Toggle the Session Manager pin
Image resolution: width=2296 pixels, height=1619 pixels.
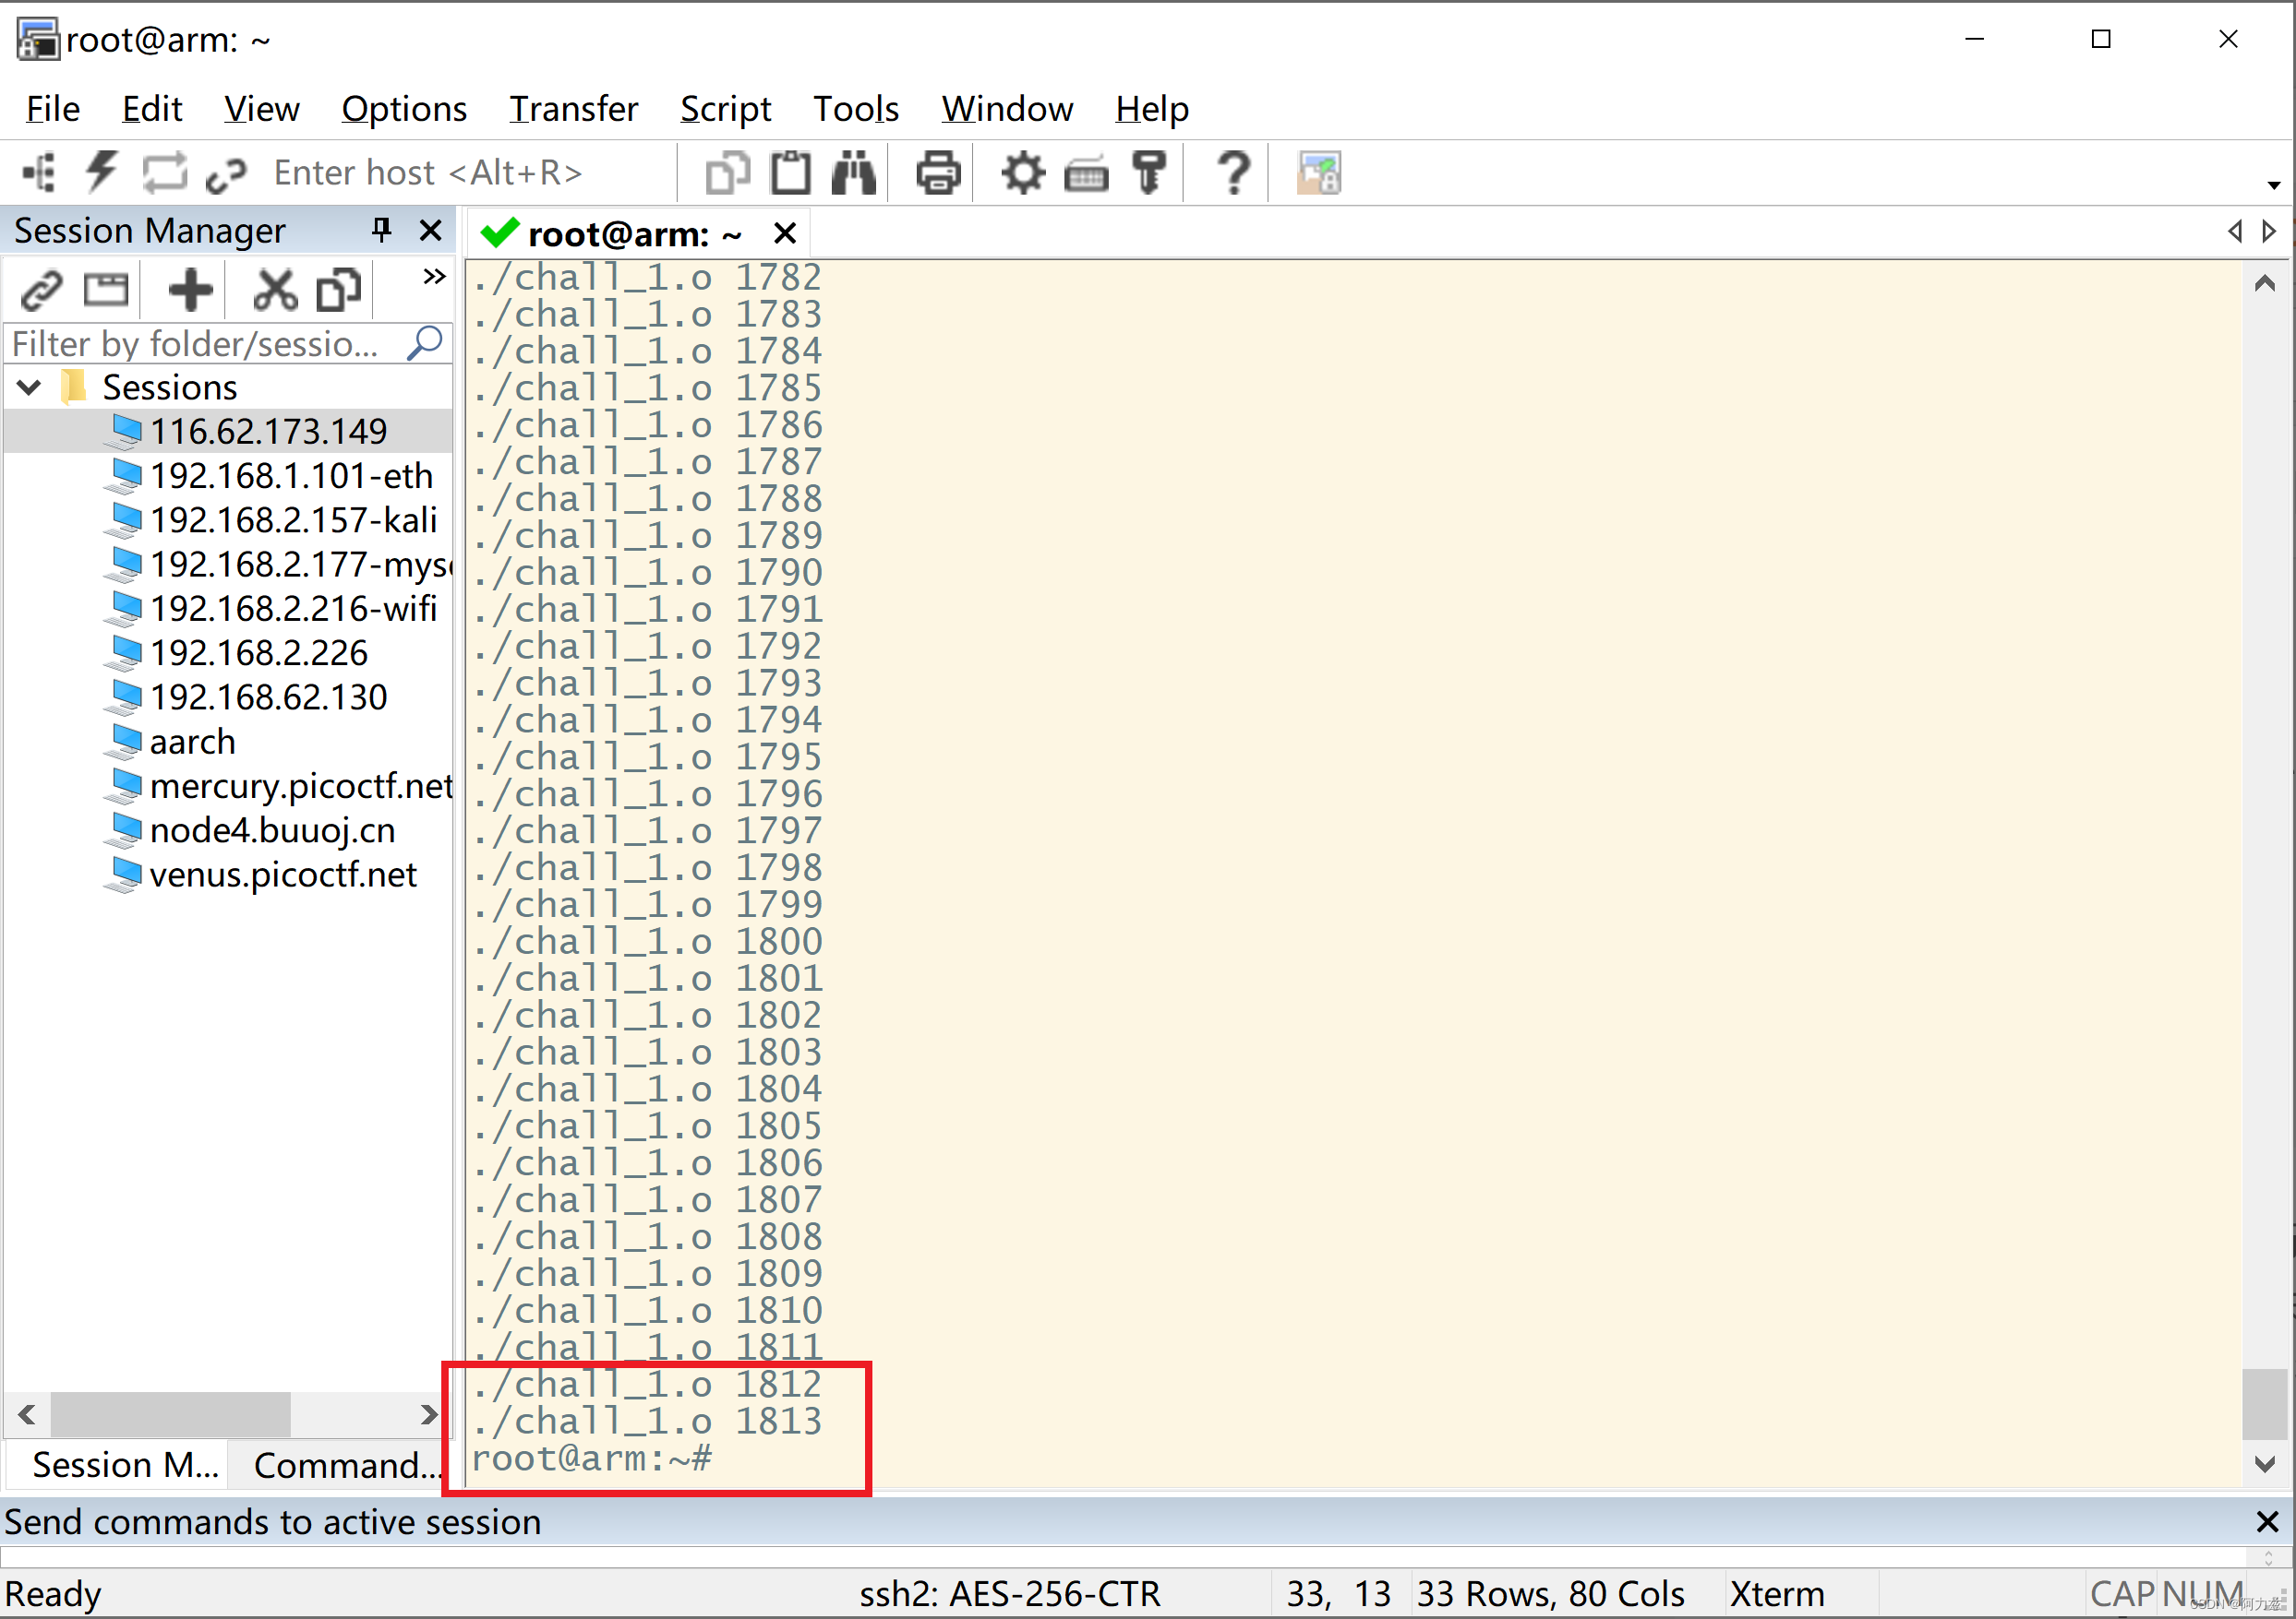pos(381,230)
